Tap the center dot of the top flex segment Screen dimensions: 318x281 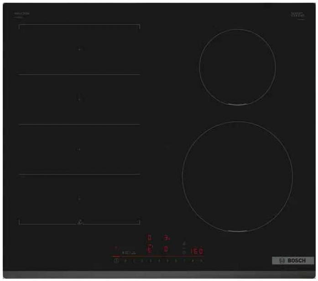79,49
